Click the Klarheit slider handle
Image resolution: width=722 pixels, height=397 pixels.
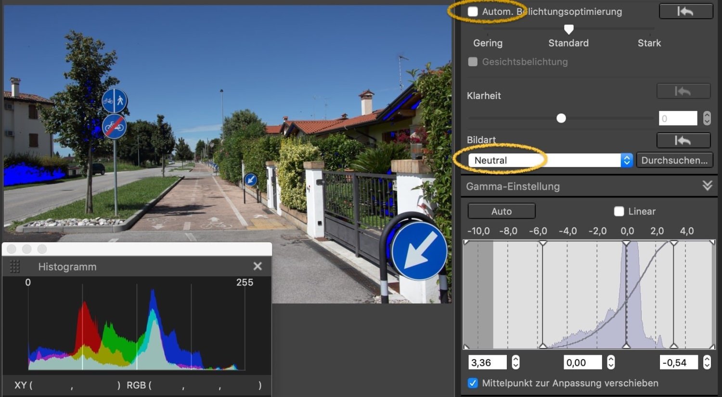561,118
